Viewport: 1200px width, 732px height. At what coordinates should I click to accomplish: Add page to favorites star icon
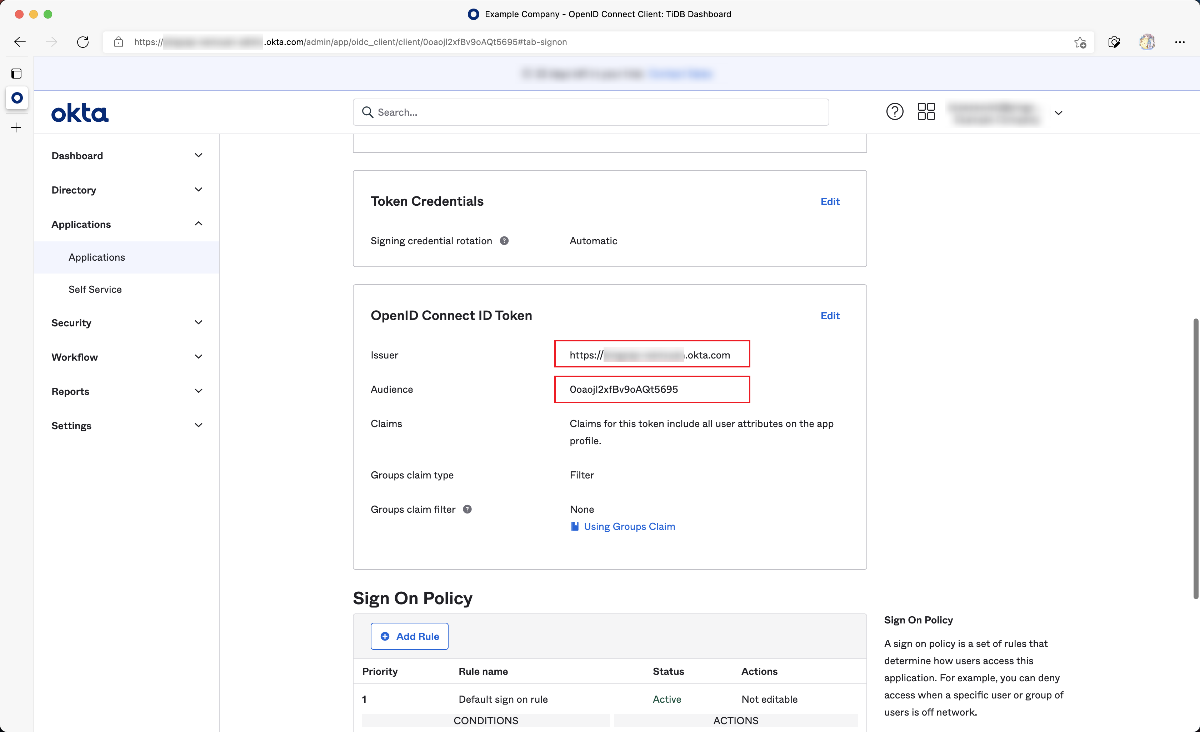(x=1080, y=42)
